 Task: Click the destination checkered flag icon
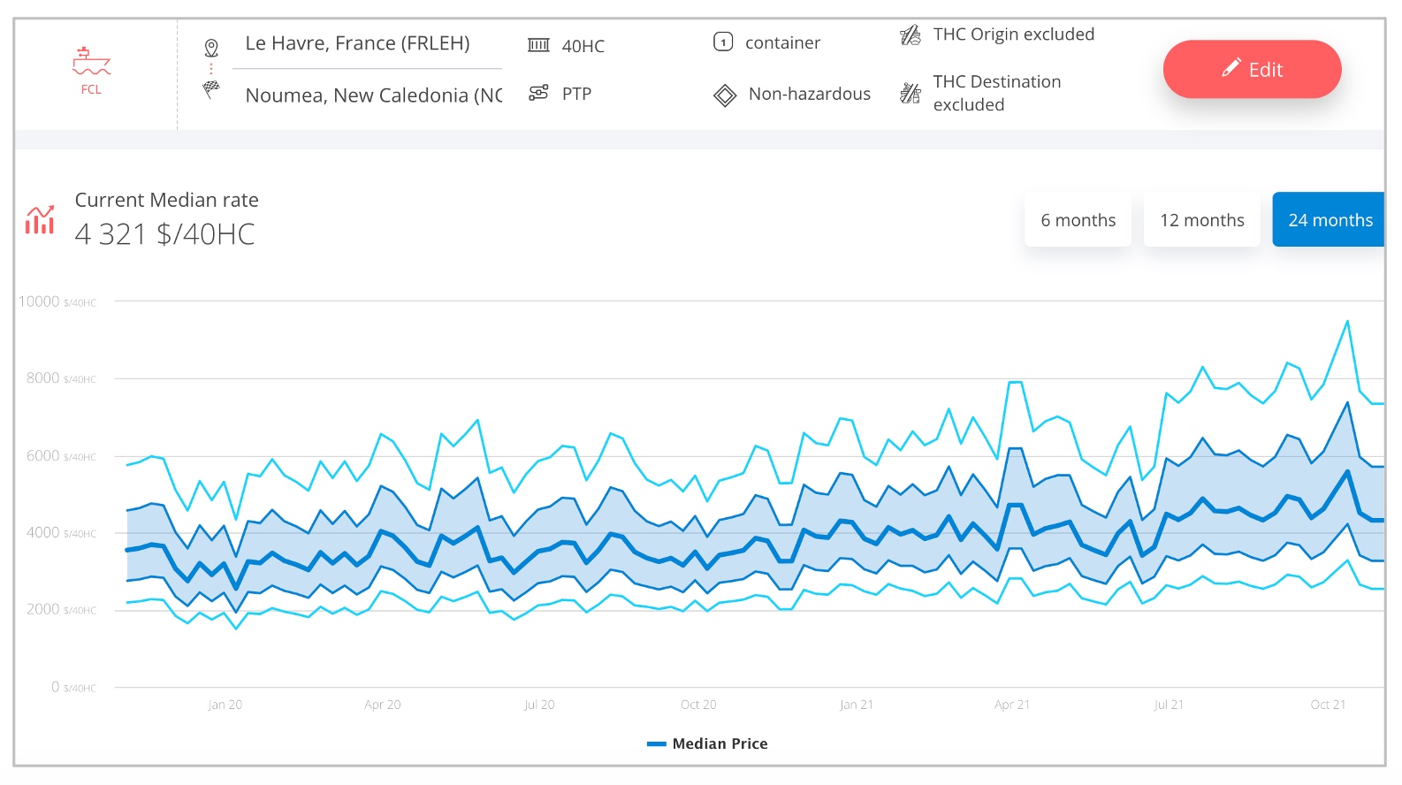click(211, 88)
